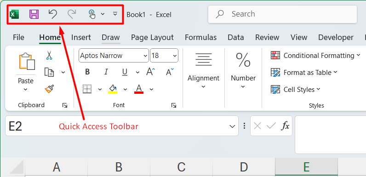Select column D header
The image size is (366, 177).
pyautogui.click(x=244, y=167)
